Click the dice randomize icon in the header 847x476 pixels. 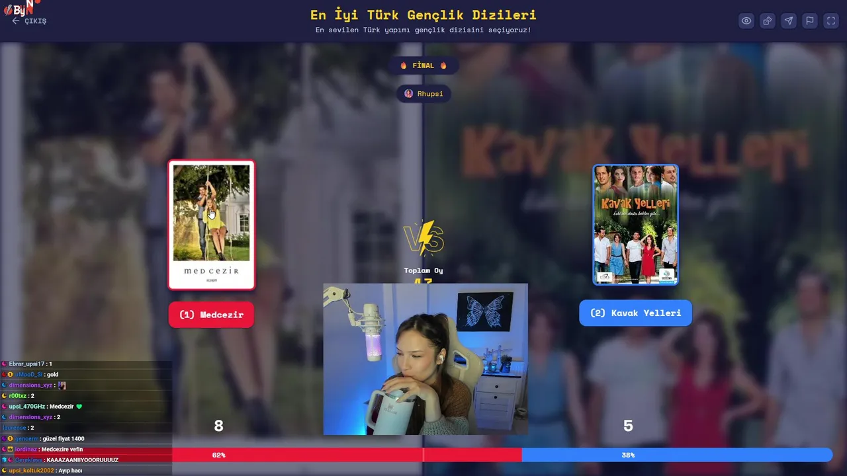point(768,20)
